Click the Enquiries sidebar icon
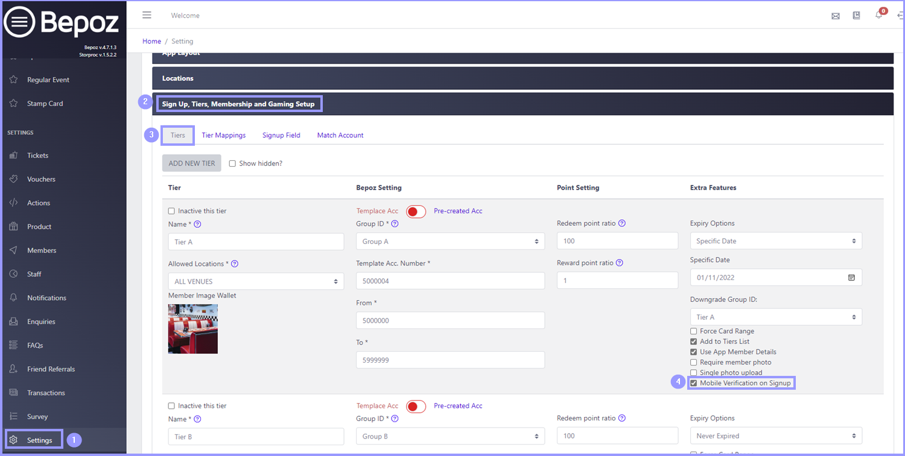 click(x=14, y=322)
